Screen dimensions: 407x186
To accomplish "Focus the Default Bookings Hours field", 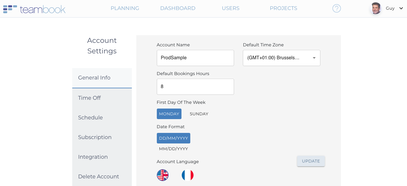I will pos(195,87).
